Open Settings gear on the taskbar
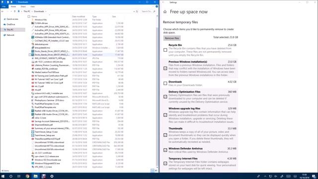This screenshot has width=318, height=179. (x=52, y=176)
